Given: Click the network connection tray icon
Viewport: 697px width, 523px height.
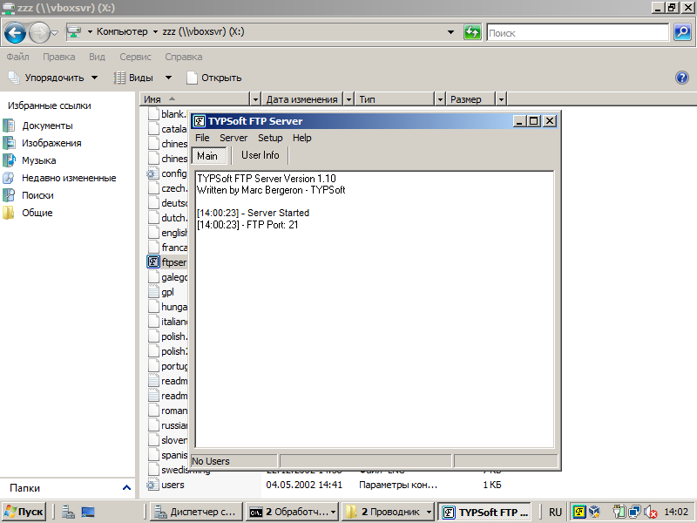Looking at the screenshot, I should point(635,512).
